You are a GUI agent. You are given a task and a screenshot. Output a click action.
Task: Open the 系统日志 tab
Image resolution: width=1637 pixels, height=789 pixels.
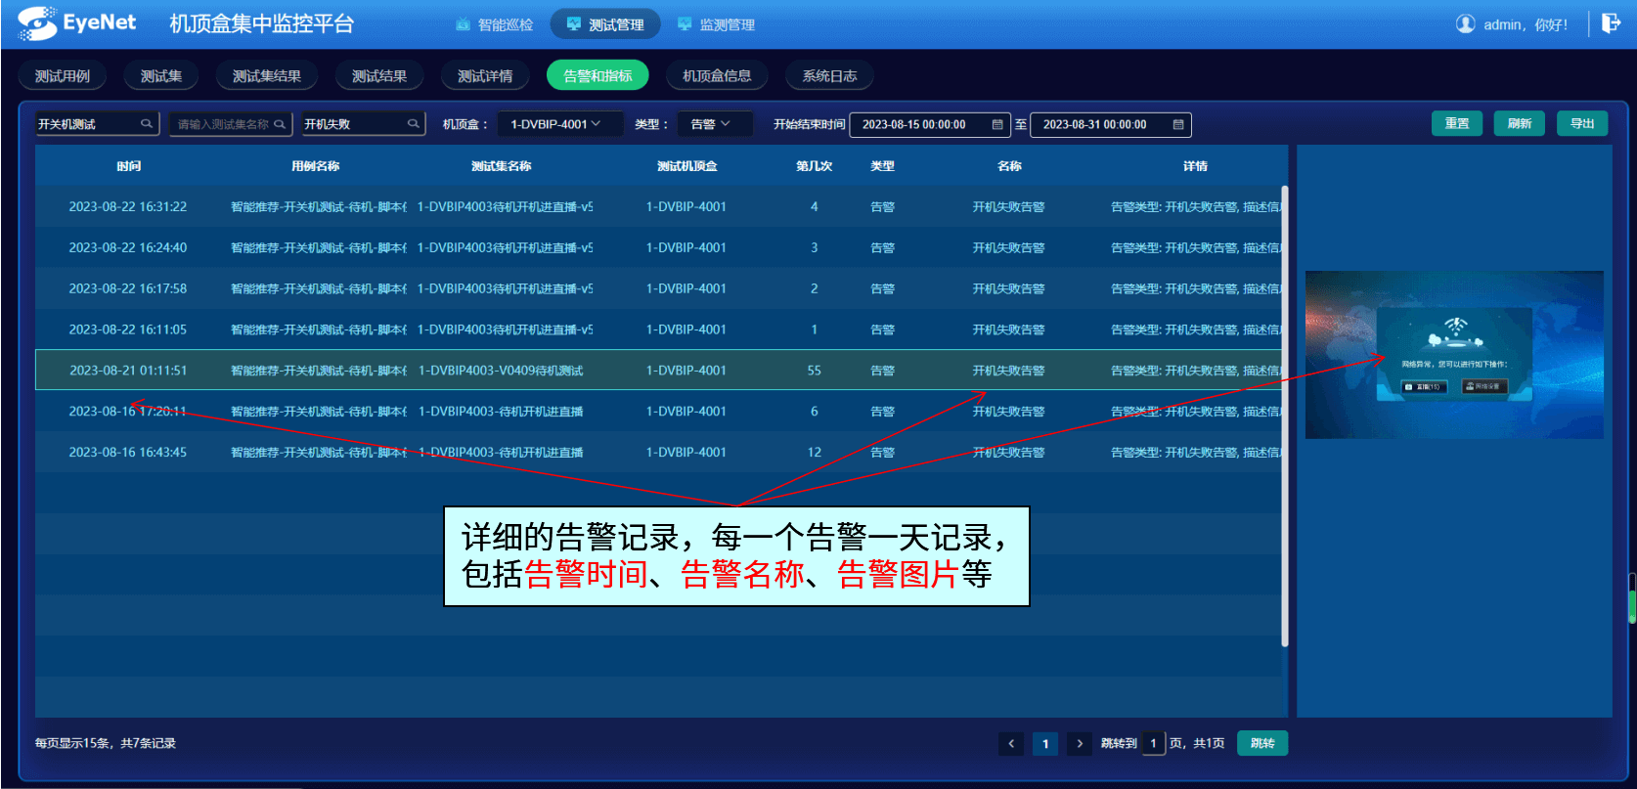(x=829, y=76)
